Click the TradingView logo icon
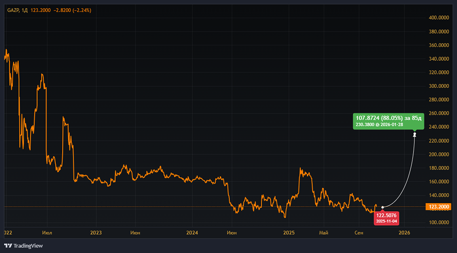This screenshot has height=253, width=457. [x=8, y=246]
